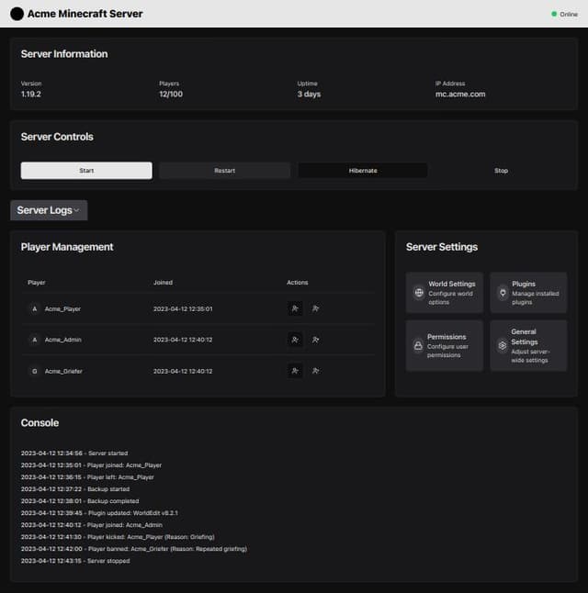
Task: Click the green Online status indicator
Action: coord(554,14)
